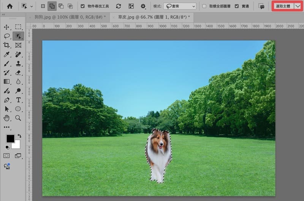The width and height of the screenshot is (304, 201).
Task: Select the Object Selection tool in toolbox
Action: (18, 36)
